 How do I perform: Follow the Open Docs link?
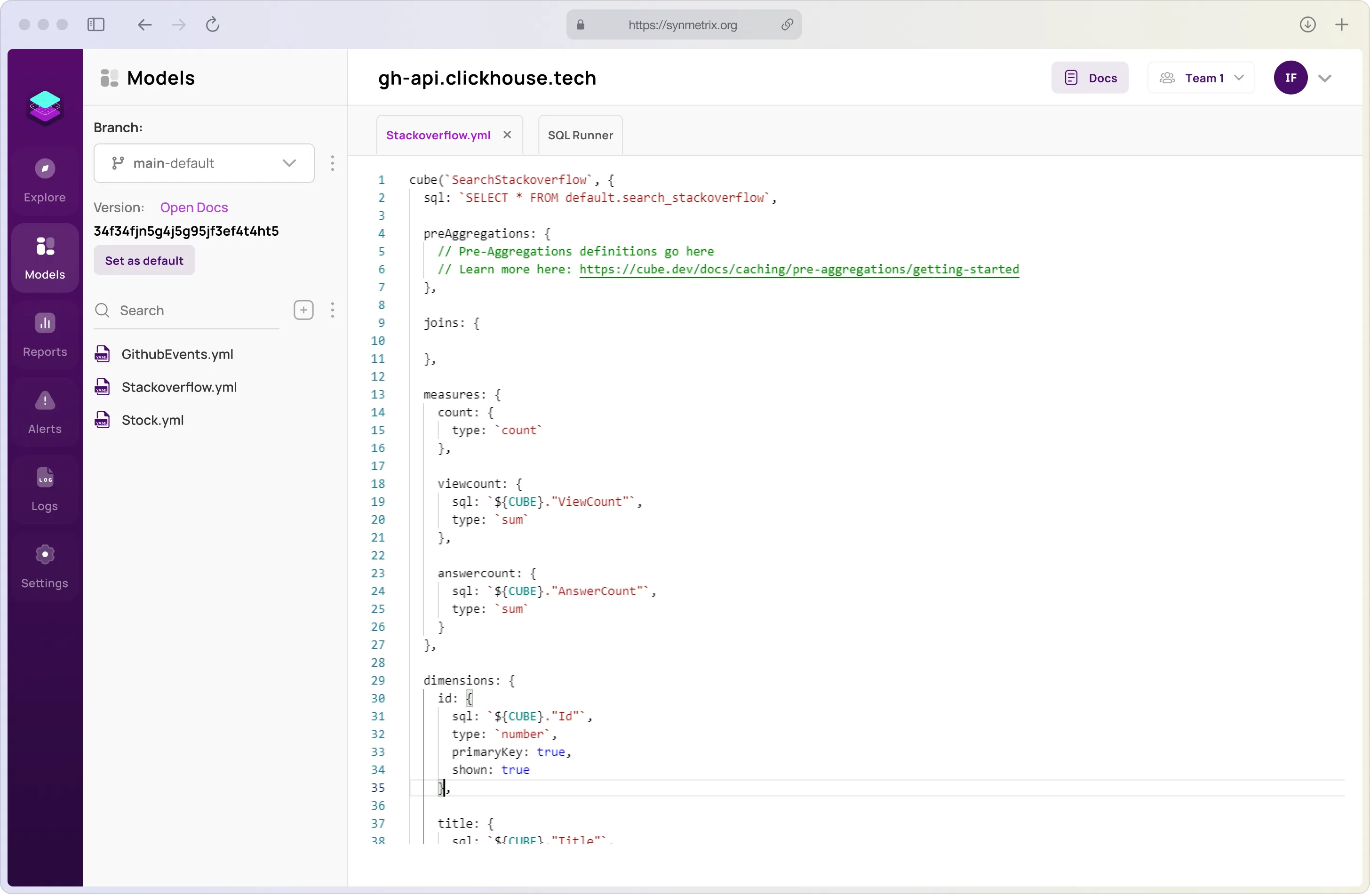[x=194, y=207]
